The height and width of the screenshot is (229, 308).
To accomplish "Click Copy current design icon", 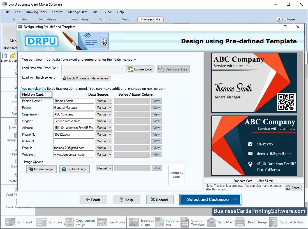I will tap(69, 222).
